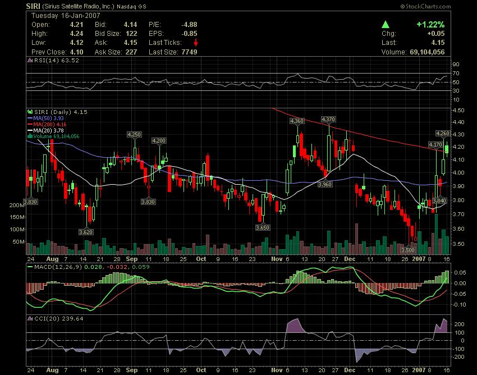Click the company name Sirius Satellite Radio, Inc.

(x=78, y=6)
